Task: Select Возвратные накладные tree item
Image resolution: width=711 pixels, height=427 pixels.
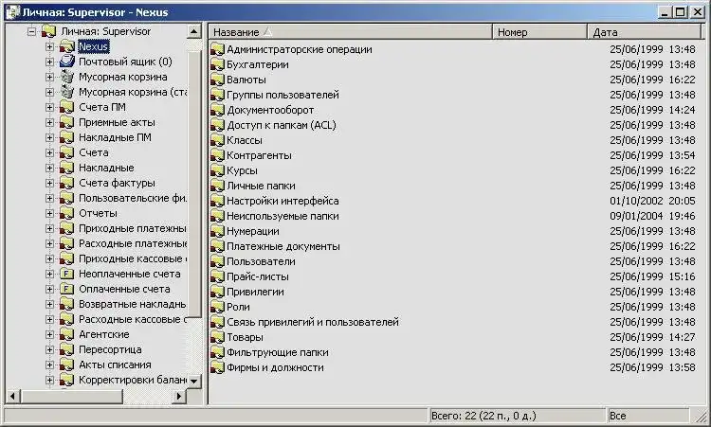Action: coord(133,304)
